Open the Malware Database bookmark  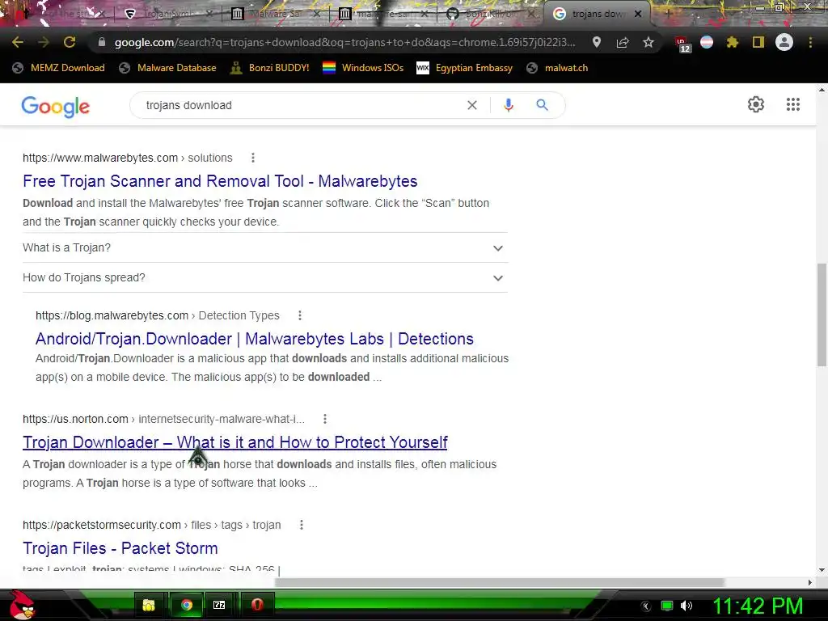pos(168,68)
